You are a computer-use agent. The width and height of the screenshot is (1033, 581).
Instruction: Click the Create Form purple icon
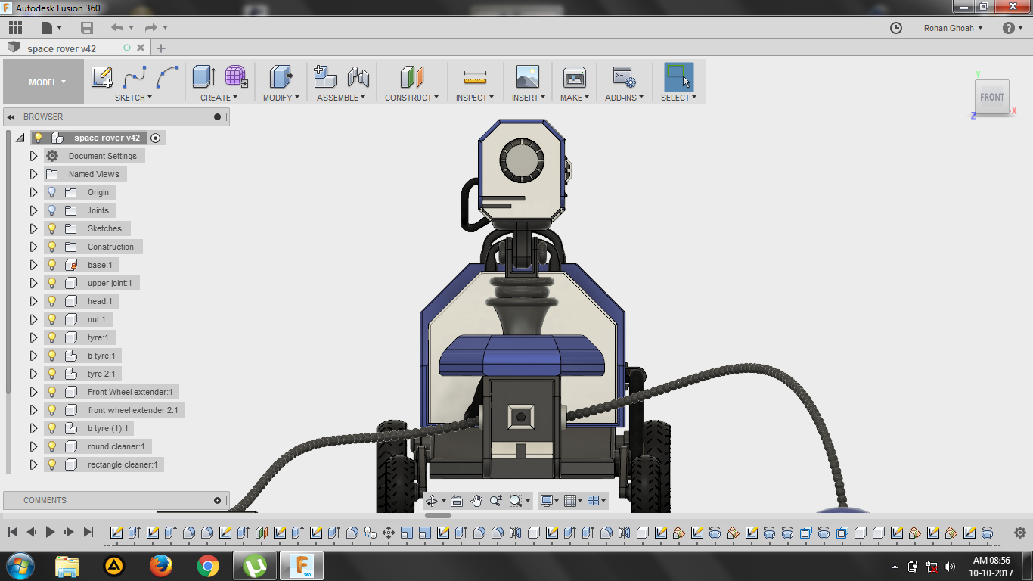point(236,77)
